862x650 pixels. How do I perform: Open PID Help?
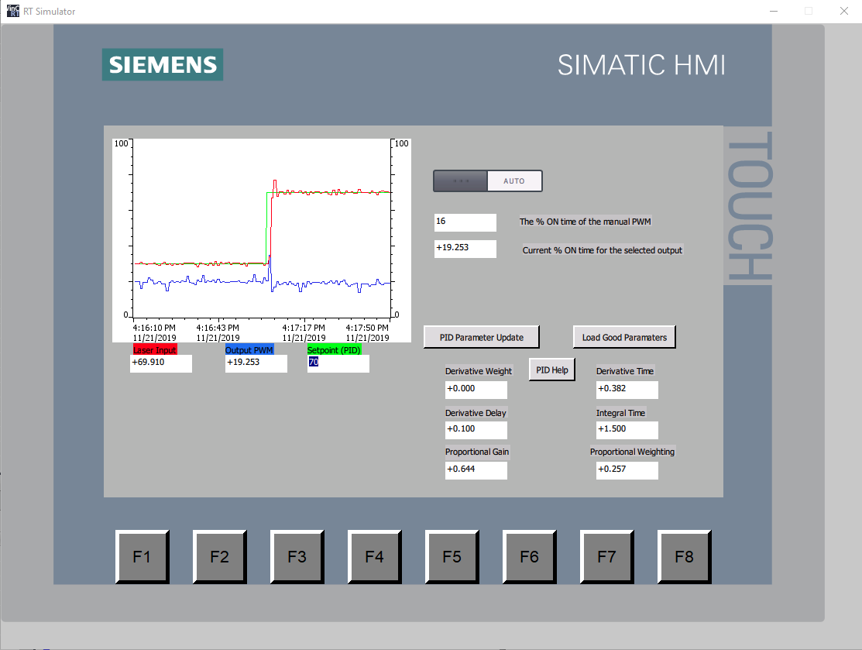552,370
